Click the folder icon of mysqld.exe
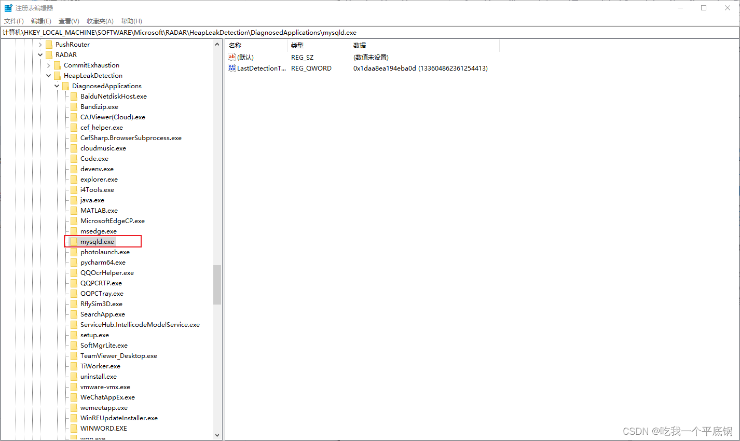The width and height of the screenshot is (740, 441). [74, 242]
